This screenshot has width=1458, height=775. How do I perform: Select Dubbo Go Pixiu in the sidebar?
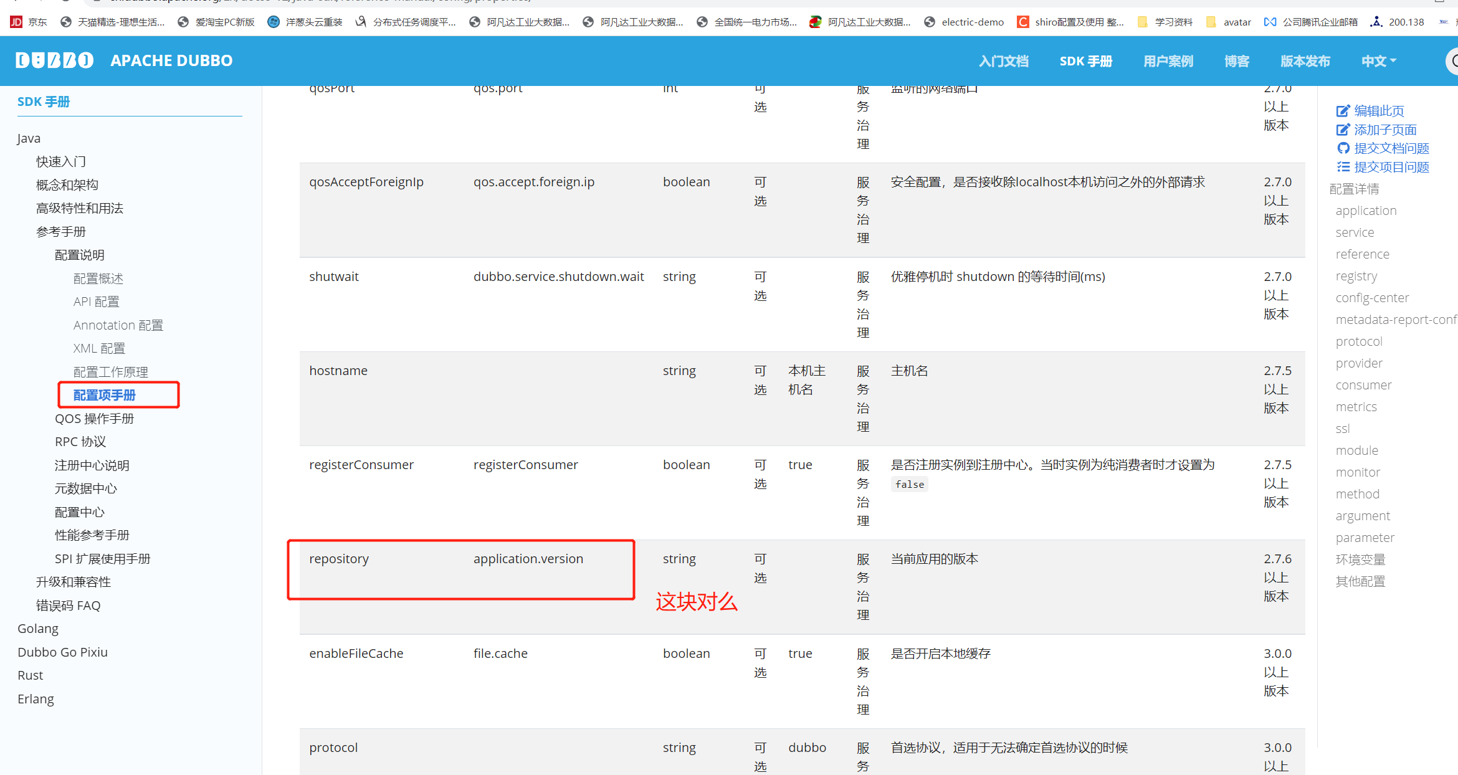tap(62, 652)
